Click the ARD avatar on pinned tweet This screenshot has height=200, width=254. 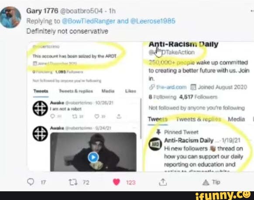155,144
